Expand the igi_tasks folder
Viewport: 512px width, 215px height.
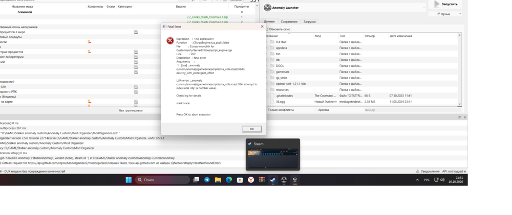[x=266, y=78]
